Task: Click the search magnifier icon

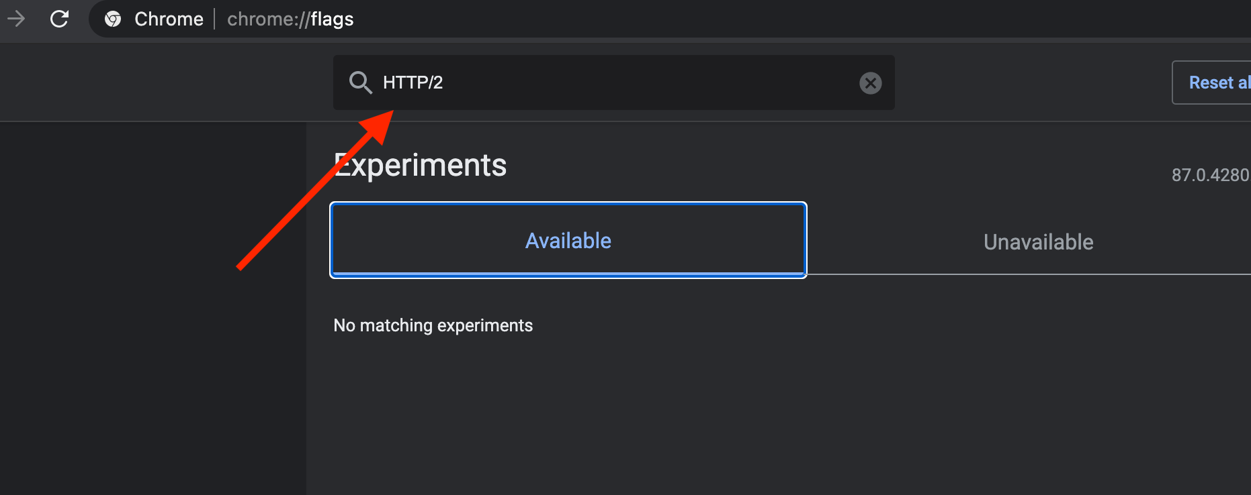Action: 360,82
